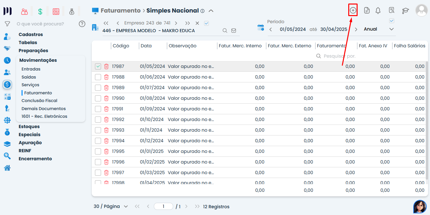430x215 pixels.
Task: Click the add new record plus icon
Action: (353, 10)
